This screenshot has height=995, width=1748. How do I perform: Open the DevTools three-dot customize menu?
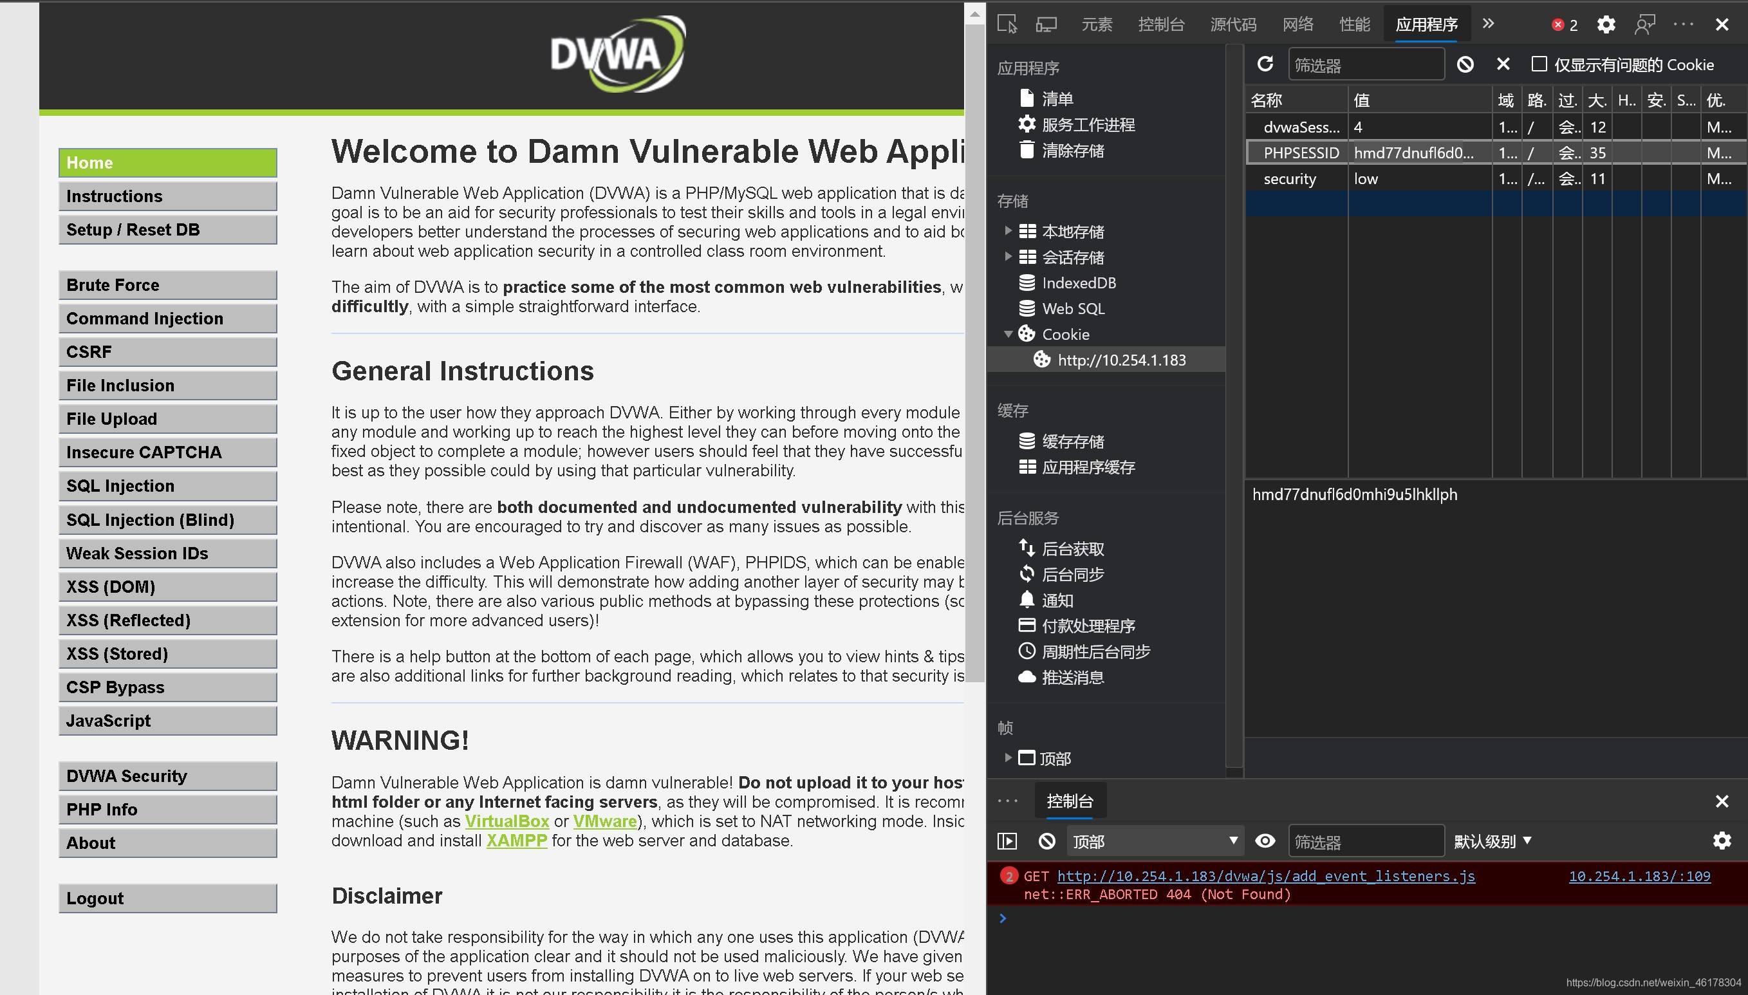click(x=1684, y=24)
